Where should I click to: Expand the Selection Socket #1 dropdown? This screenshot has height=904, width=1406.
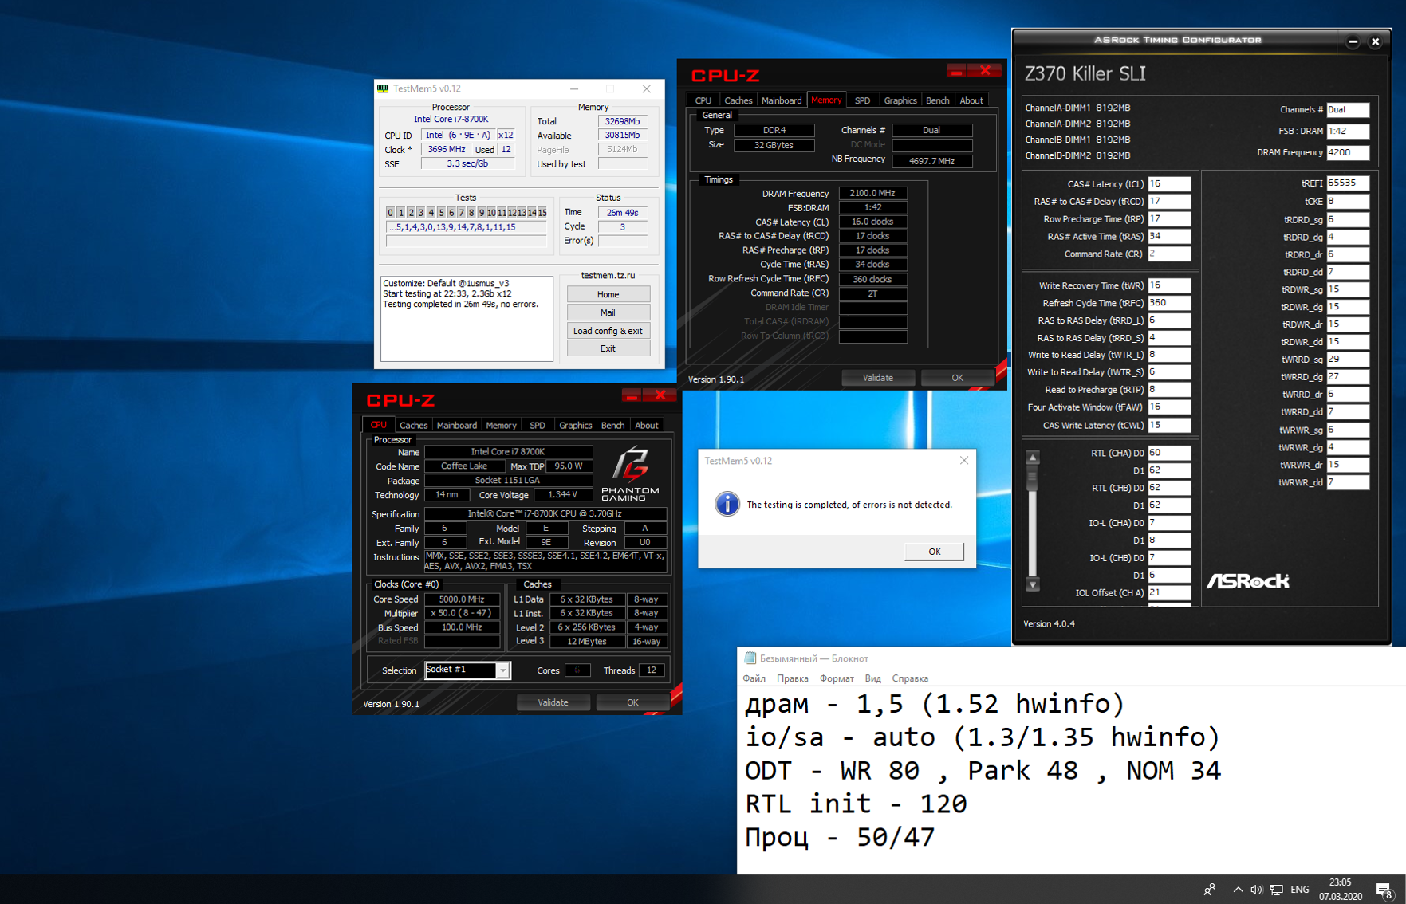(502, 670)
